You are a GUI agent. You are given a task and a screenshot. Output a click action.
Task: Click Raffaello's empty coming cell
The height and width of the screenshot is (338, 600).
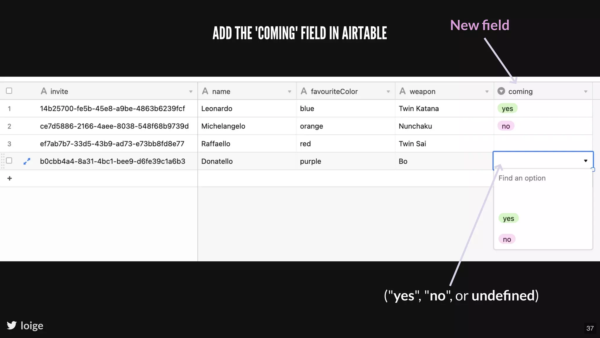click(x=543, y=143)
